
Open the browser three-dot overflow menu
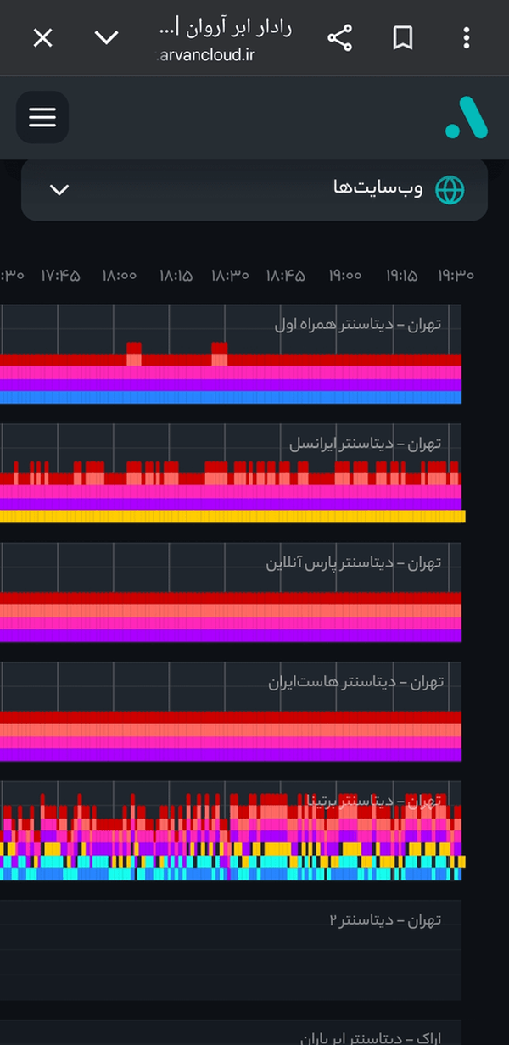point(466,38)
